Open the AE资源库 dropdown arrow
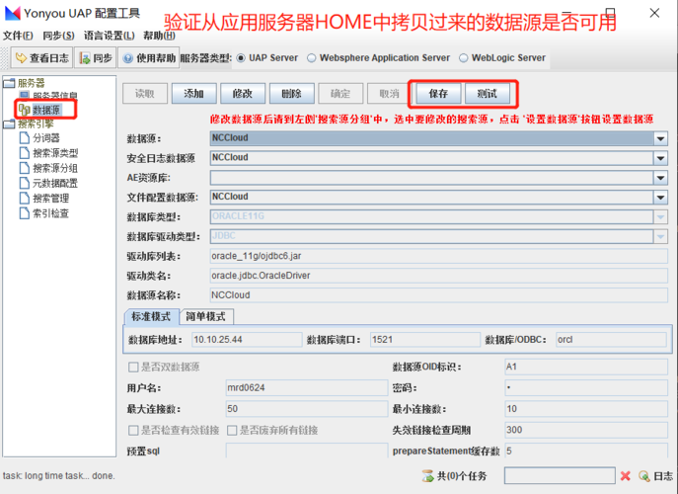Image resolution: width=678 pixels, height=494 pixels. 660,178
